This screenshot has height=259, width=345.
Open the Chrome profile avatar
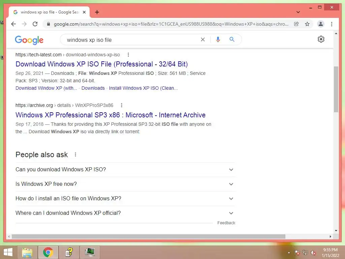pyautogui.click(x=321, y=24)
